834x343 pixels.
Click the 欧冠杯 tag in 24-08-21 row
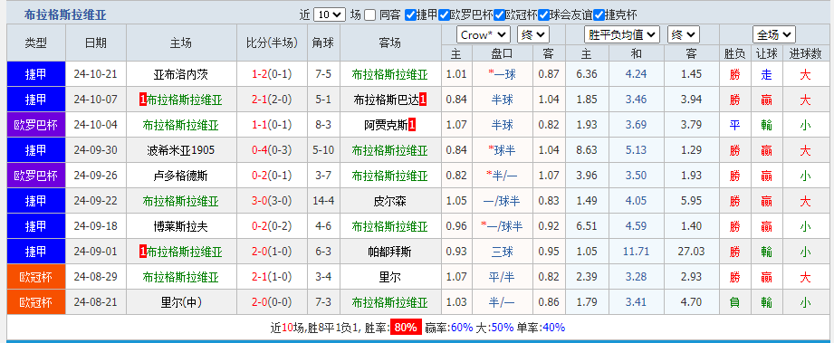tap(36, 302)
